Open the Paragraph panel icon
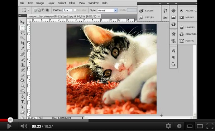 [x=173, y=58]
